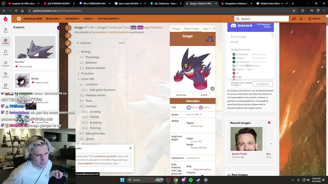Viewport: 328px width, 184px height.
Task: Click the browser address bar
Action: point(161,11)
